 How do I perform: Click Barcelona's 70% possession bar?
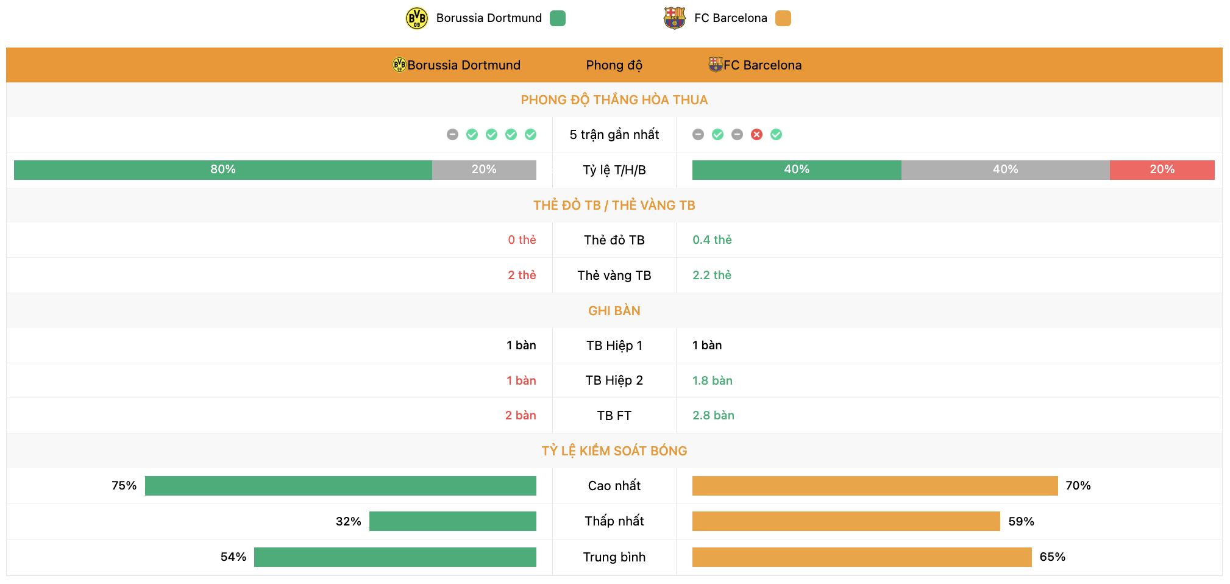point(875,486)
